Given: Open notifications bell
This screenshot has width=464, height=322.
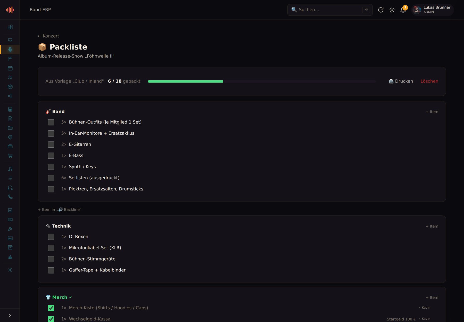Looking at the screenshot, I should (x=403, y=10).
